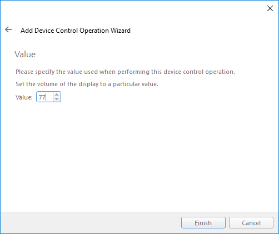Screen dimensions: 279x234
Task: Dismiss the dialog using Cancel
Action: pyautogui.click(x=251, y=223)
